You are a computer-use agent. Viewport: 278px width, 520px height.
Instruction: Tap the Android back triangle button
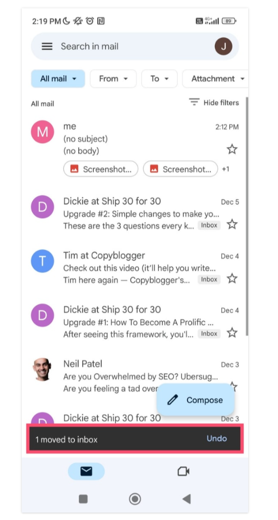point(186,499)
